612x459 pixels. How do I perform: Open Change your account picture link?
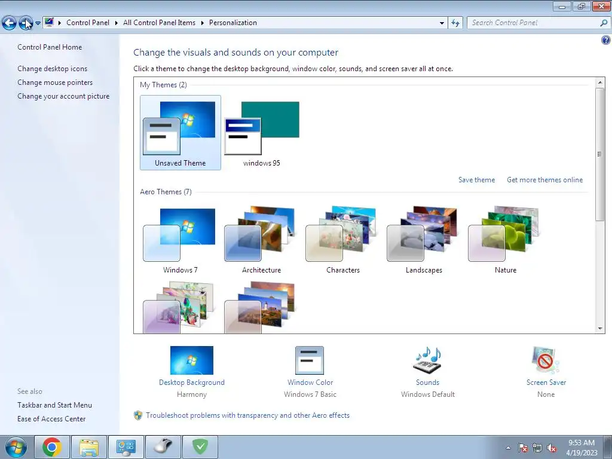[x=63, y=96]
